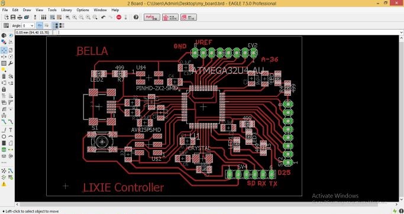Open the Errors warning triangle icon
The width and height of the screenshot is (404, 214).
pos(4,184)
